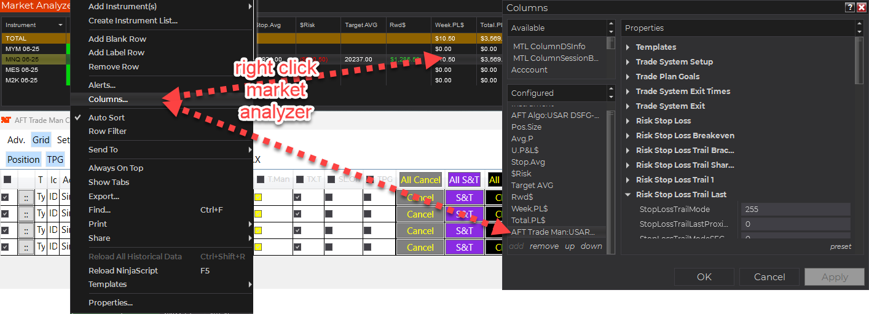Toggle the select-all checkbox in grid header
This screenshot has height=314, width=869.
click(x=7, y=179)
